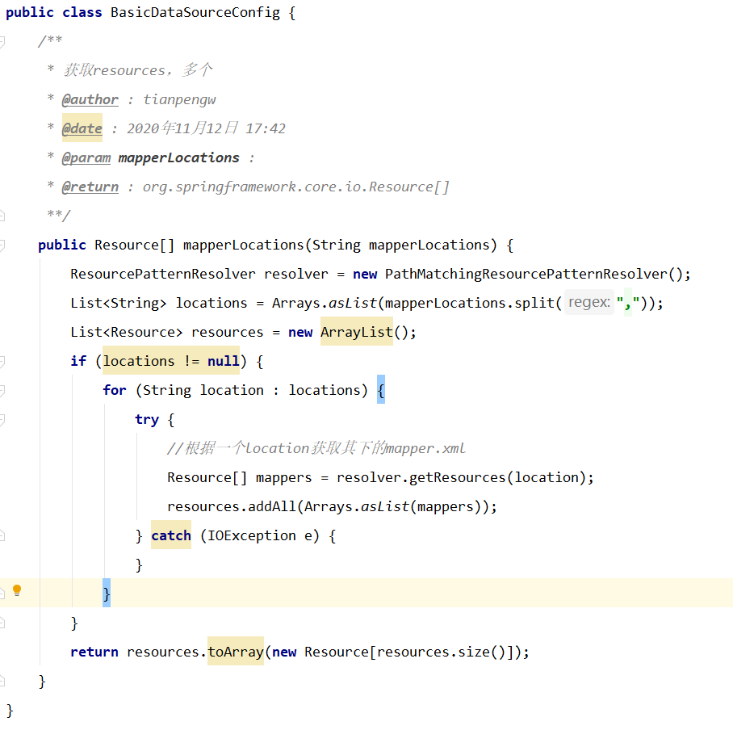This screenshot has width=733, height=751.
Task: Click 'org.springframework.core.io.Resource[]' in the Javadoc
Action: (296, 187)
